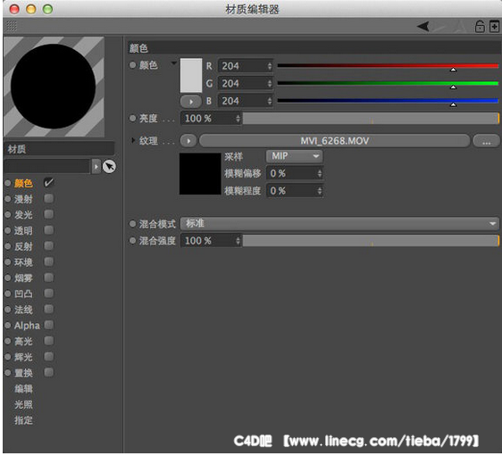The image size is (502, 456).
Task: Open the MIP sampling dropdown
Action: (294, 156)
